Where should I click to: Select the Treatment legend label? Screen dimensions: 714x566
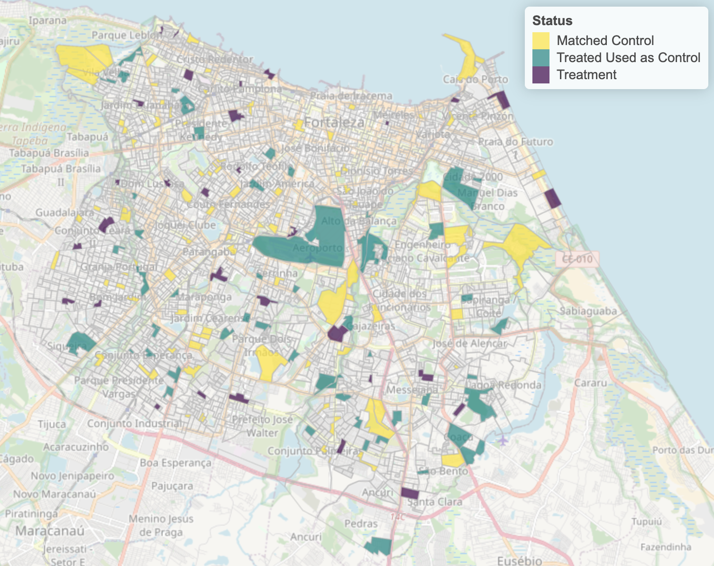[x=586, y=75]
